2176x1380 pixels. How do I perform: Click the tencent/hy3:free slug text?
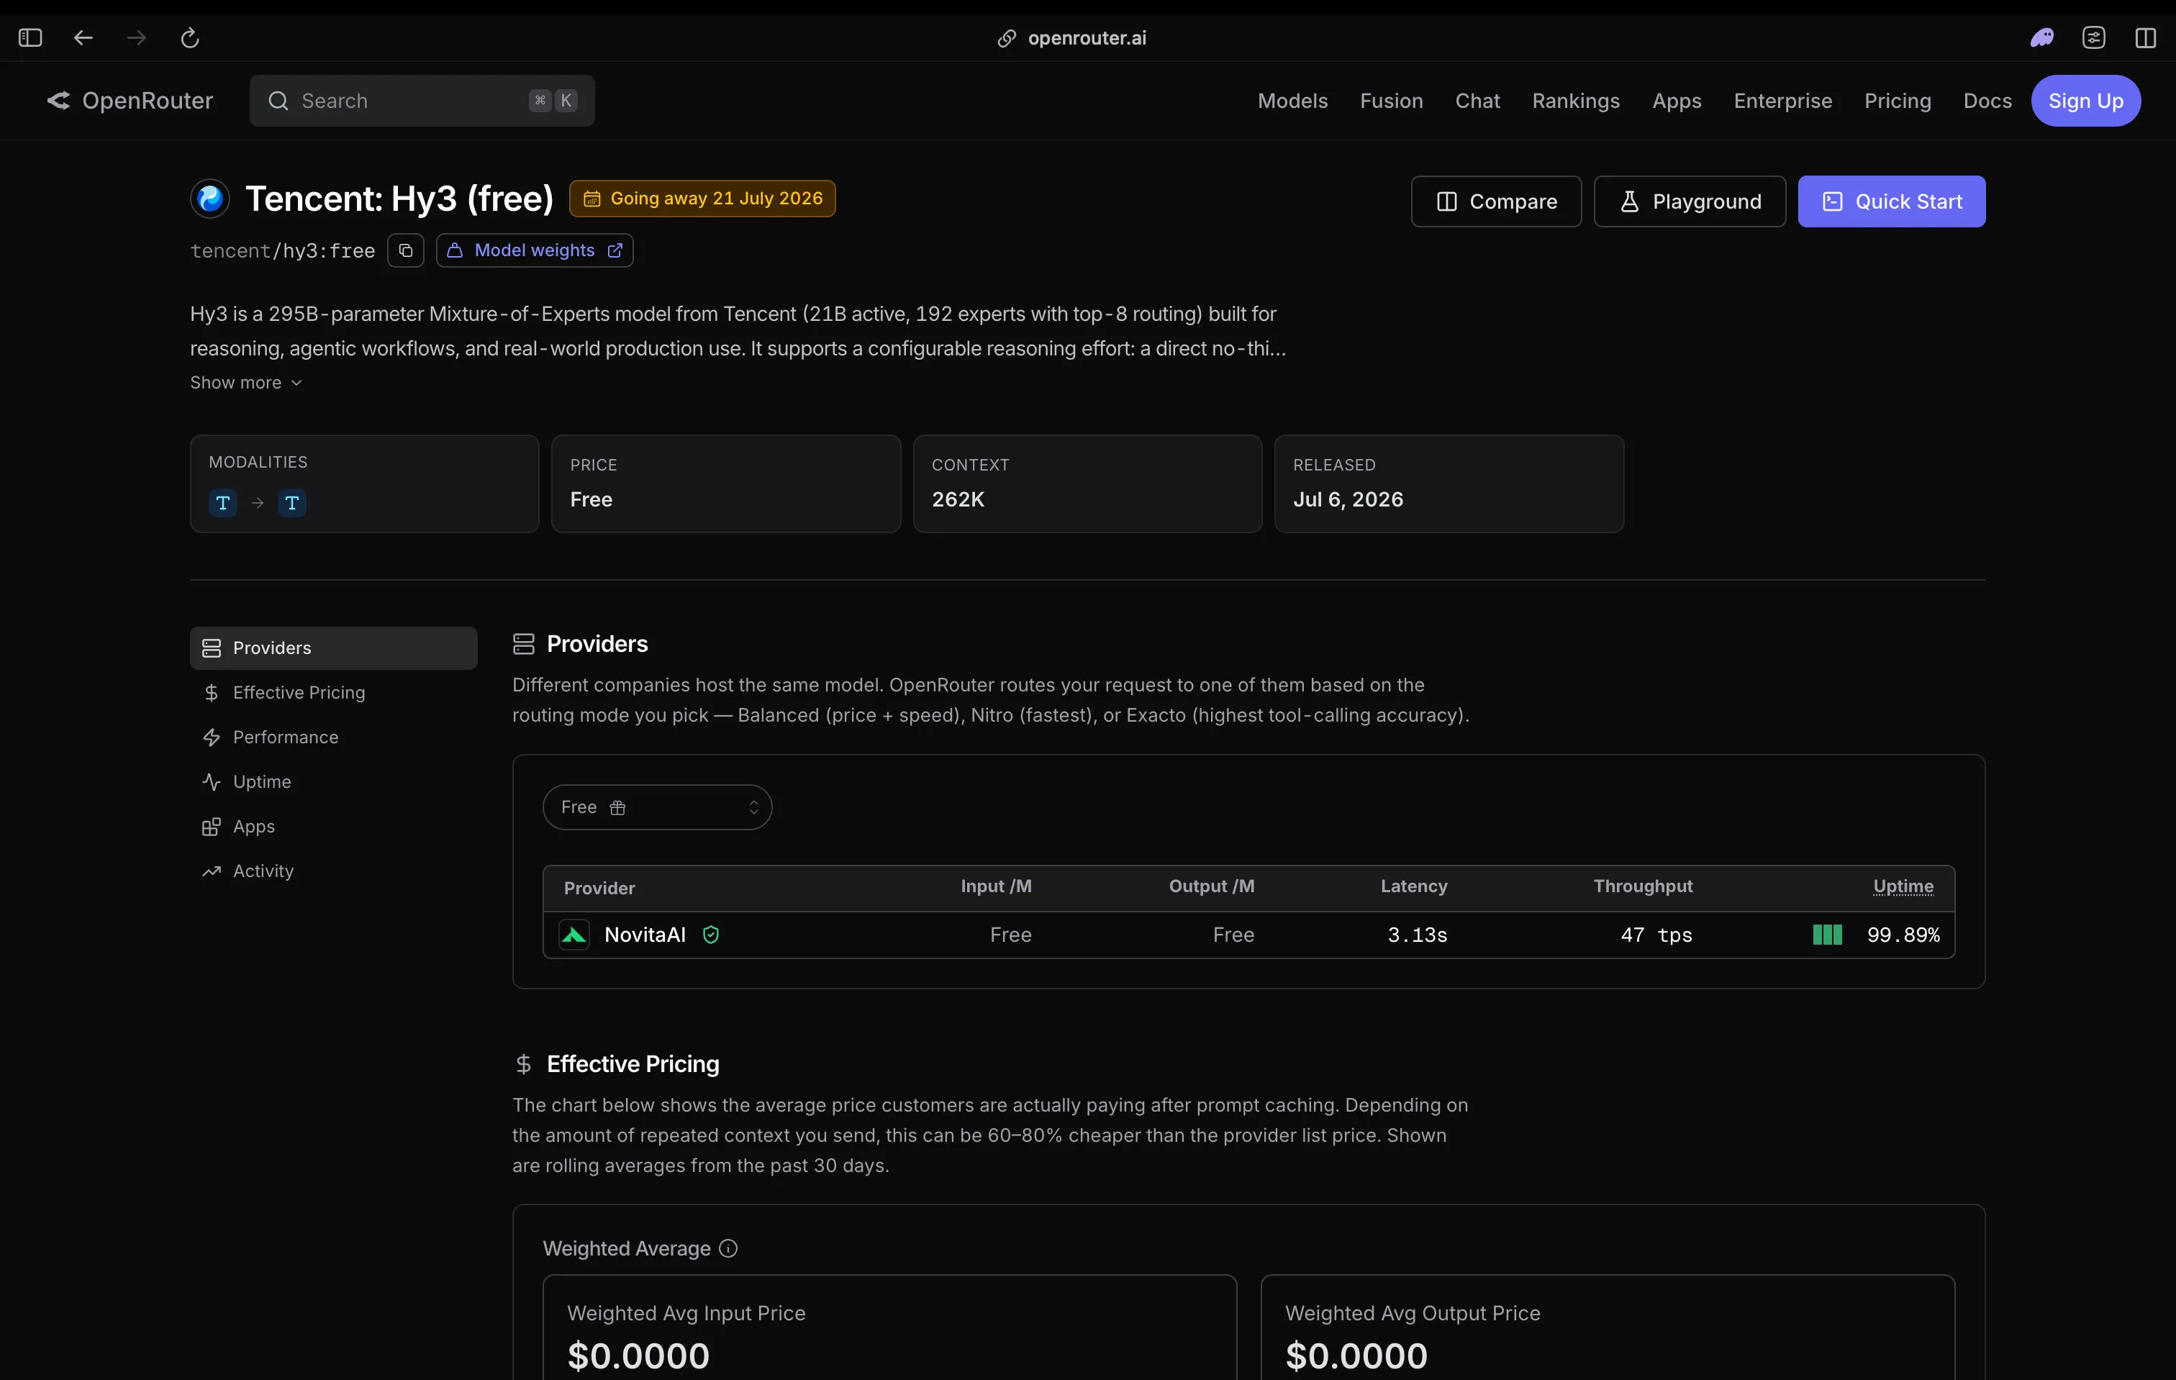click(x=282, y=250)
